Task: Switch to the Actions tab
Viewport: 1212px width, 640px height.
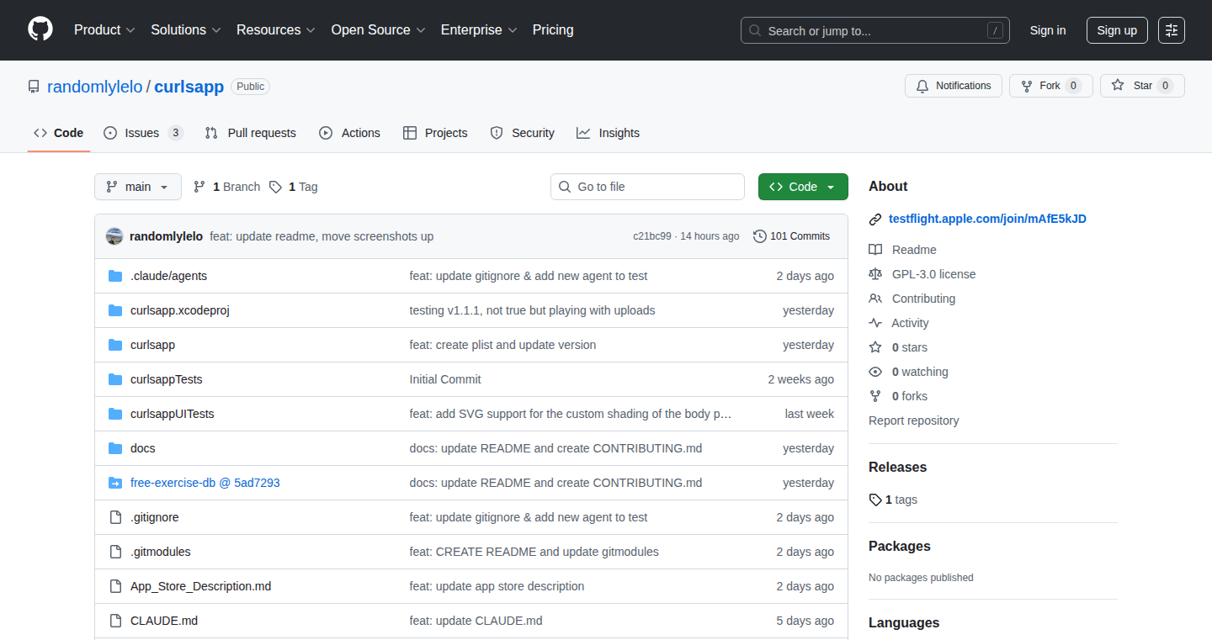Action: click(x=350, y=133)
